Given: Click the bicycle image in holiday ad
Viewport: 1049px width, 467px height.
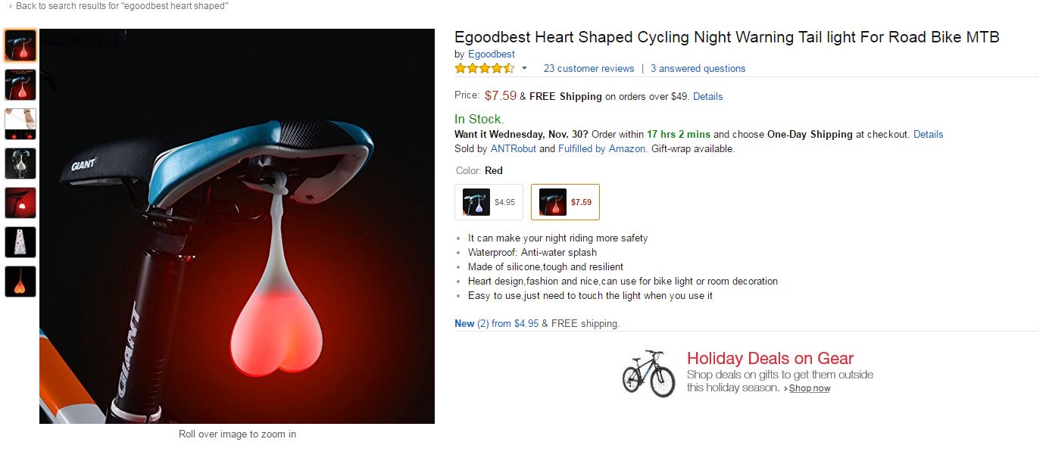Looking at the screenshot, I should point(648,373).
